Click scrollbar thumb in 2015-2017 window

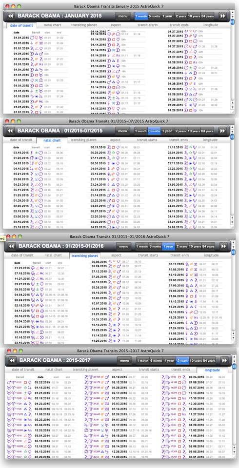[234, 367]
